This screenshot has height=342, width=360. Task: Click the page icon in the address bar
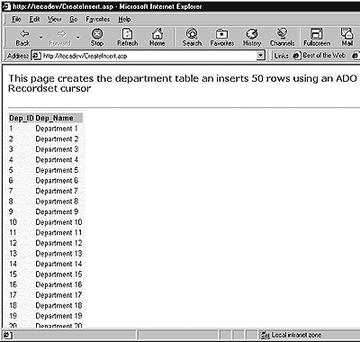pyautogui.click(x=36, y=56)
